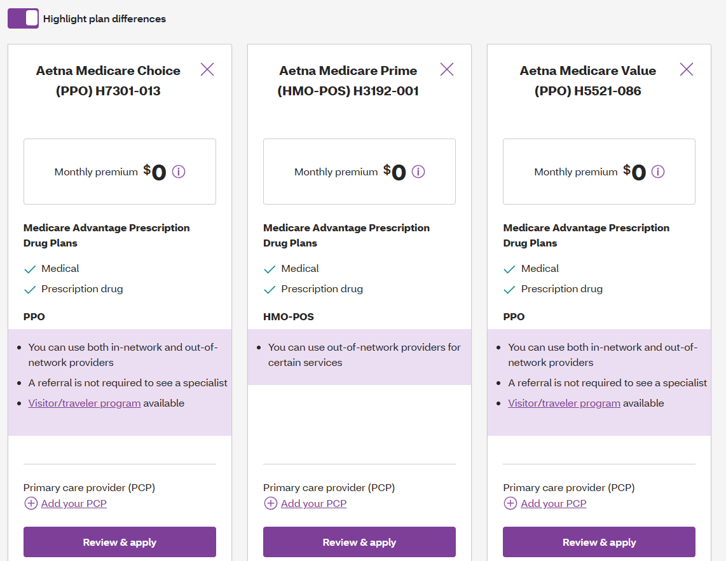Click the Highlight plan differences label
726x561 pixels.
coord(104,19)
